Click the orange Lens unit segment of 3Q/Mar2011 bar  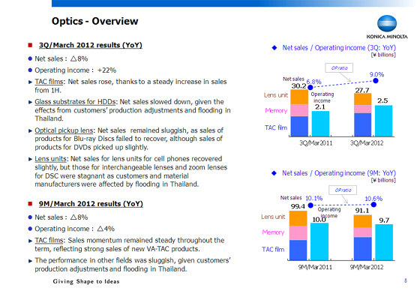(x=299, y=97)
